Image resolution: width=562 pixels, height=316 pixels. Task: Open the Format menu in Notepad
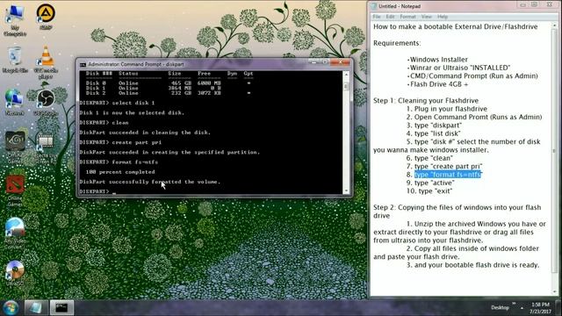pos(407,17)
